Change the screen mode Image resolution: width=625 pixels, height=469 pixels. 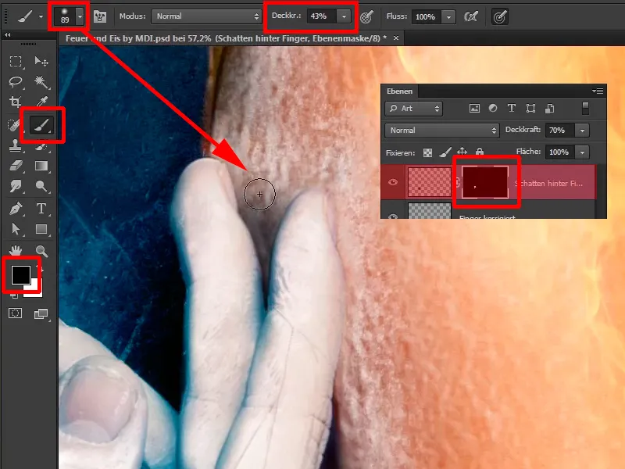(x=41, y=313)
